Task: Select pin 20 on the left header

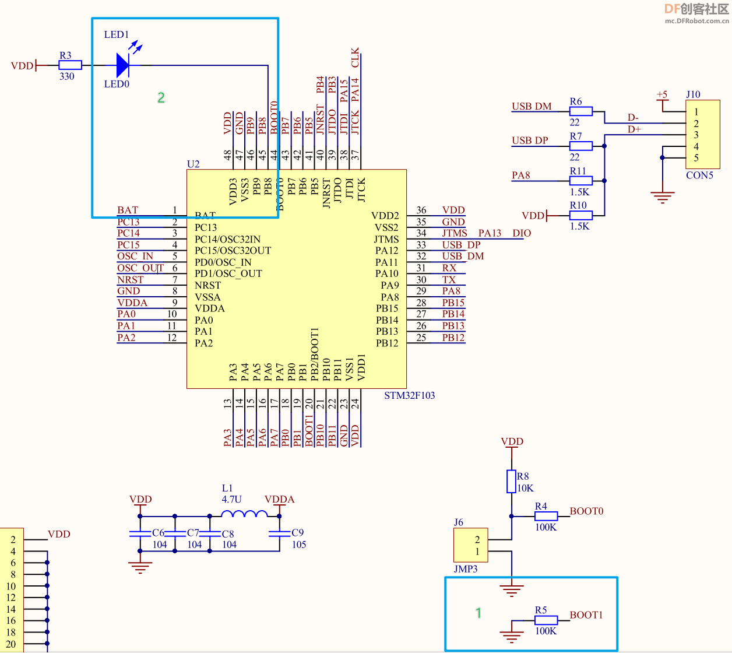Action: pyautogui.click(x=11, y=644)
